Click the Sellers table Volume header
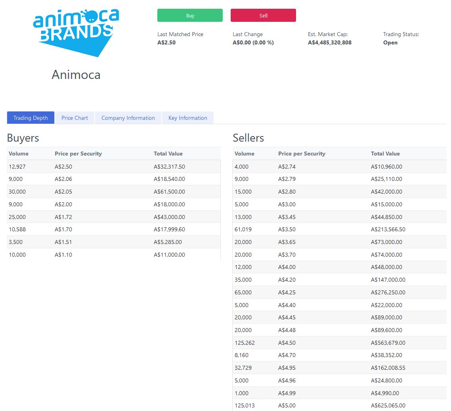 pyautogui.click(x=245, y=154)
